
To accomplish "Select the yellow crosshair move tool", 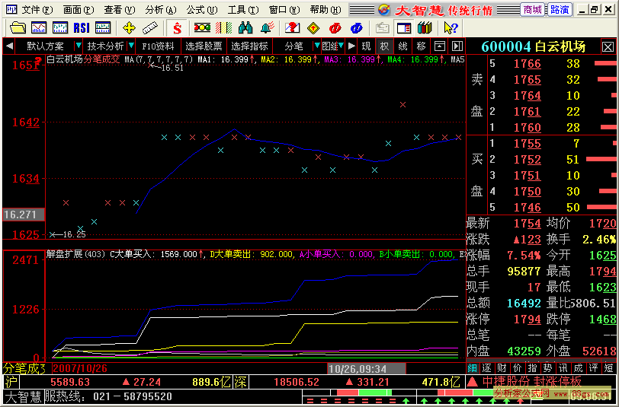I will point(129,28).
